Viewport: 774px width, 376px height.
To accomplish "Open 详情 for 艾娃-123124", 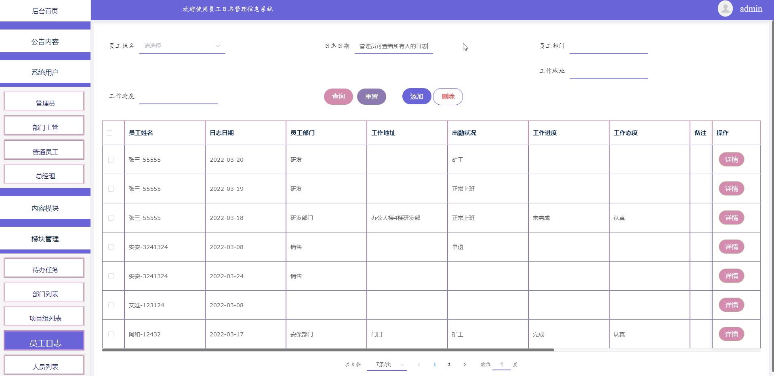I will [732, 305].
